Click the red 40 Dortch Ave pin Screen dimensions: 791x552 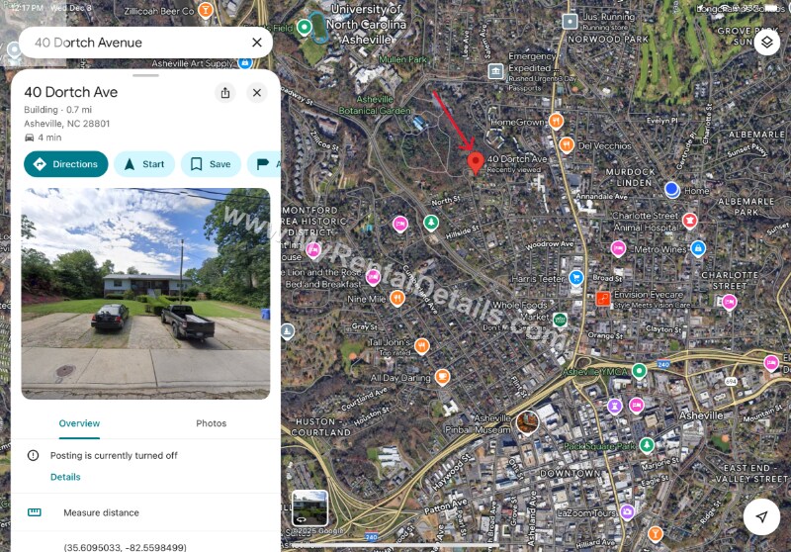[x=476, y=163]
